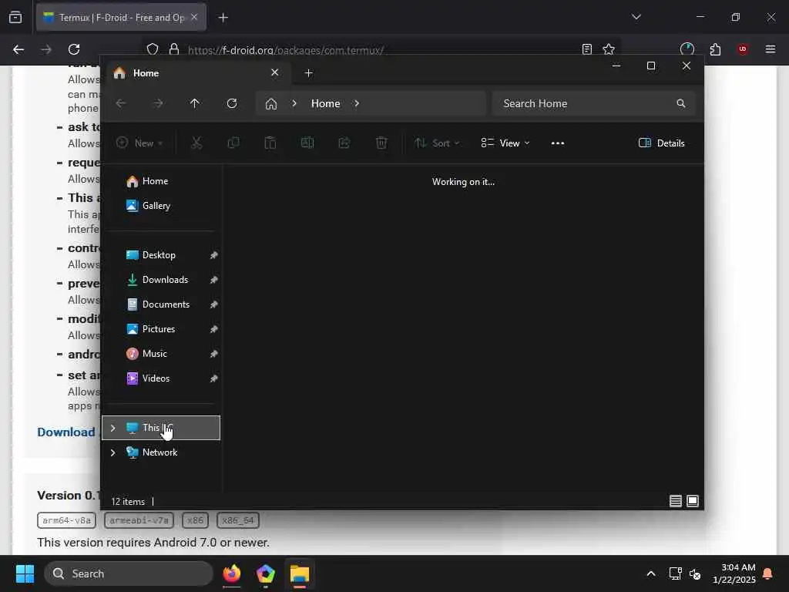The image size is (789, 592).
Task: Switch to large thumbnails view icon in status bar
Action: click(693, 501)
